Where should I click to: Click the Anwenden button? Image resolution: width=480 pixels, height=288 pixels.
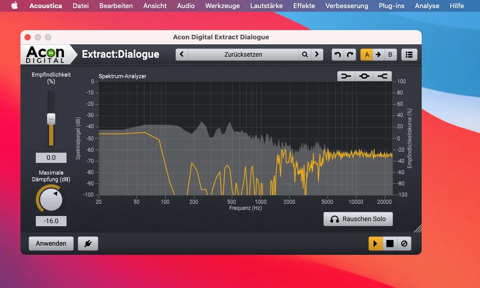click(51, 244)
